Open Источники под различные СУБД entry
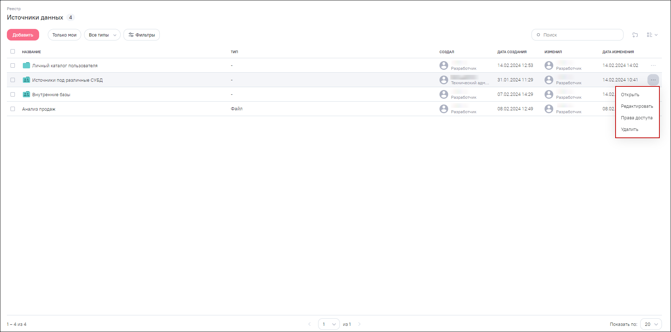The image size is (671, 332). coord(67,80)
